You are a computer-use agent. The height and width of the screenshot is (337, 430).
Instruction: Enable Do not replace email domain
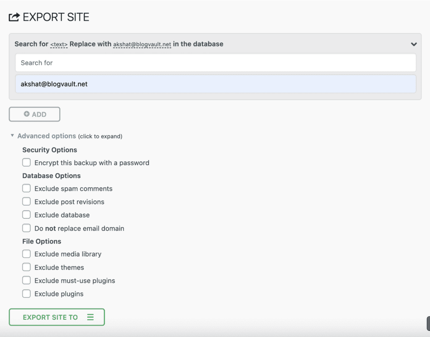pos(26,228)
